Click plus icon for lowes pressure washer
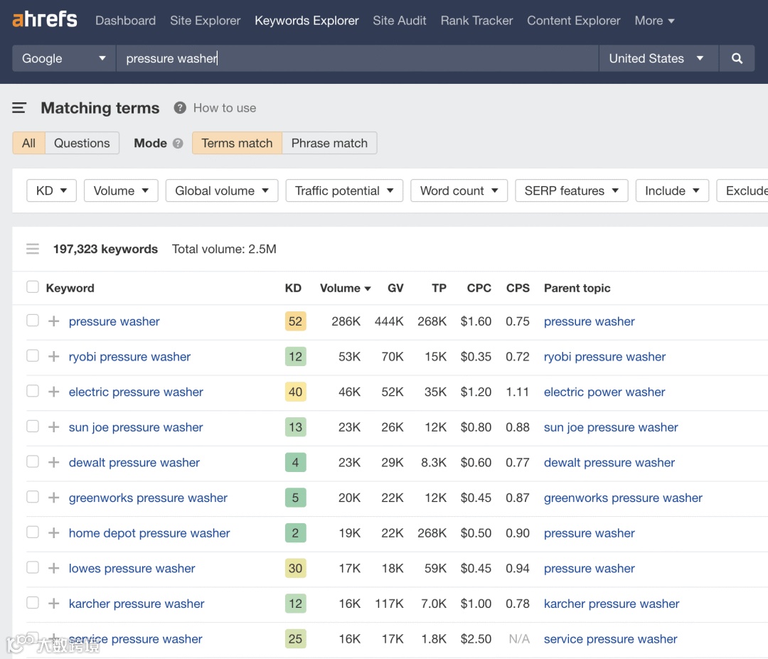 (x=54, y=568)
